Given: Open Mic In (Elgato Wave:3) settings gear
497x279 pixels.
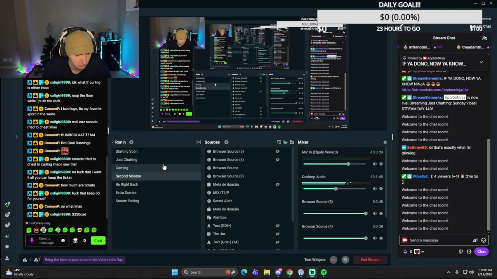Looking at the screenshot, I should (381, 164).
